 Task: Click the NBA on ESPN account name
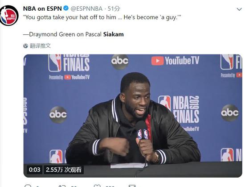point(42,8)
